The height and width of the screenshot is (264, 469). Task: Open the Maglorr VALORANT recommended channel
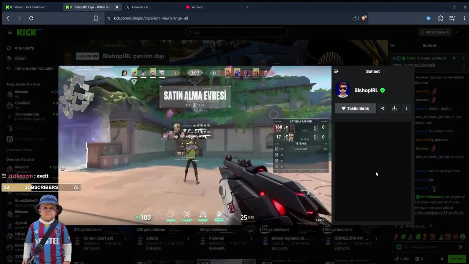31,169
